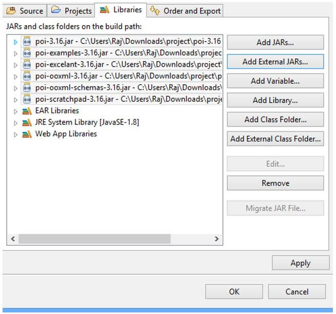Screen dimensions: 336x314
Task: Expand the poi-excelant-3.16.jar entry
Action: coord(15,65)
